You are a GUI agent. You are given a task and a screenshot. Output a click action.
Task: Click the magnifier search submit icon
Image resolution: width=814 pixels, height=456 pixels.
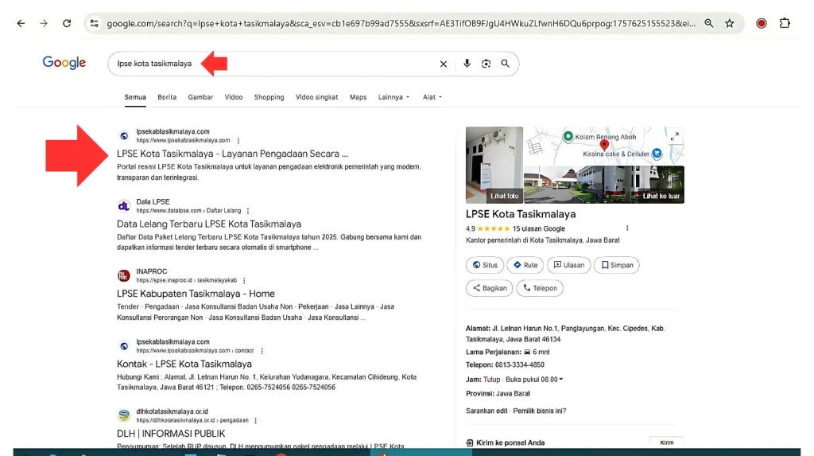tap(505, 64)
